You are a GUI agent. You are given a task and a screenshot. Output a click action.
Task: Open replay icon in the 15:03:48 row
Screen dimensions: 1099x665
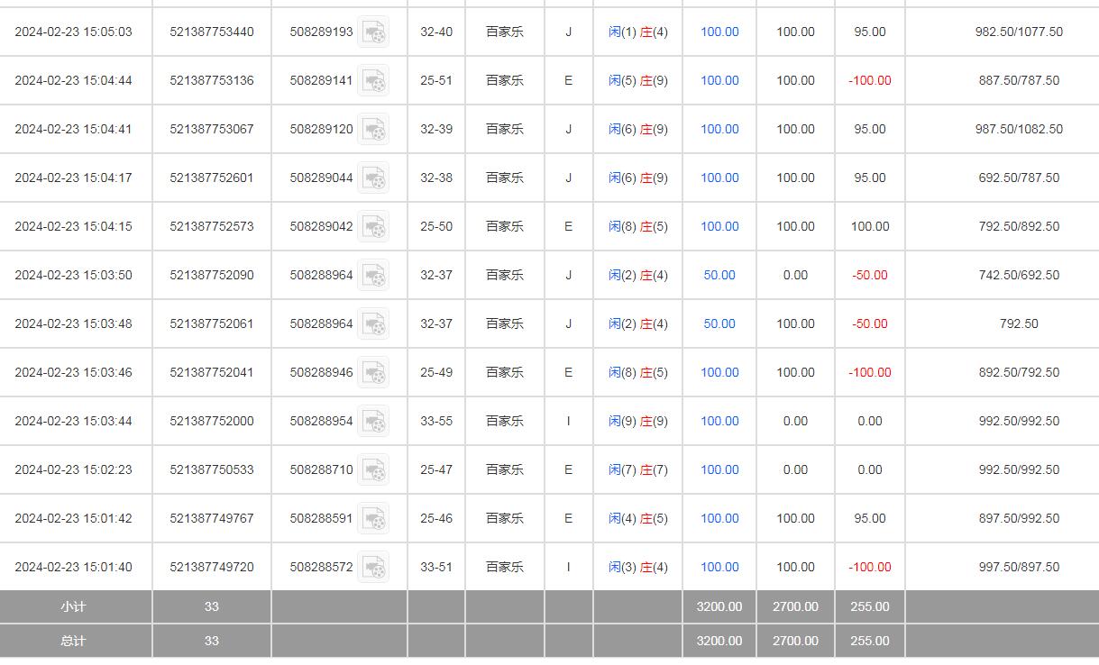373,324
